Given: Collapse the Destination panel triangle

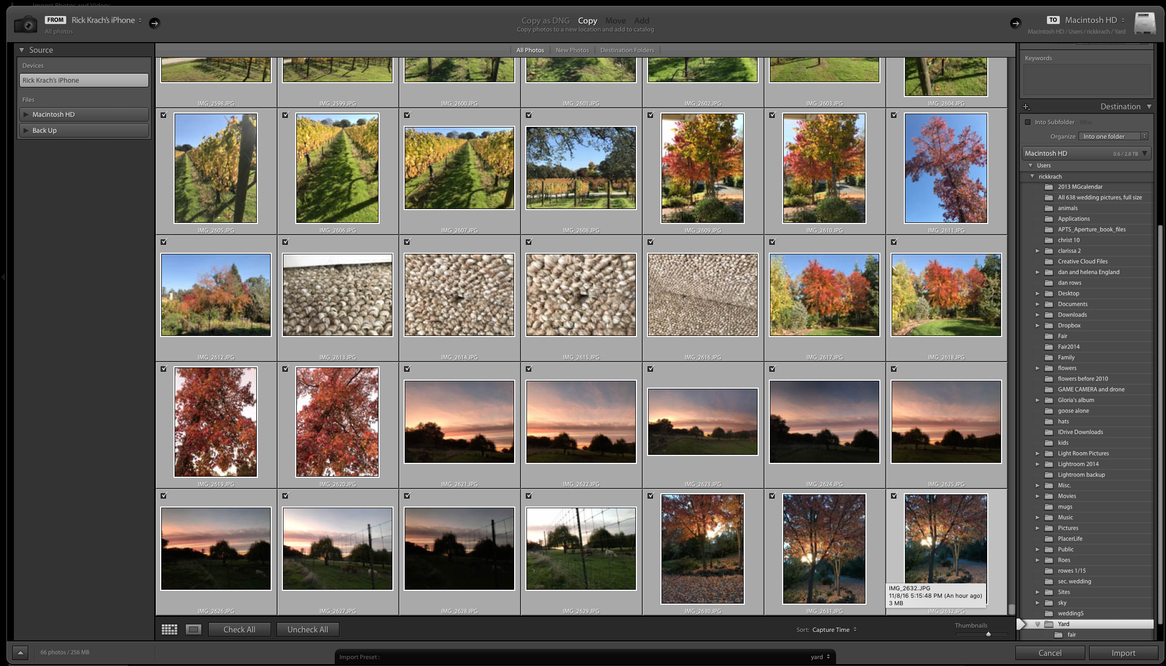Looking at the screenshot, I should [x=1149, y=107].
